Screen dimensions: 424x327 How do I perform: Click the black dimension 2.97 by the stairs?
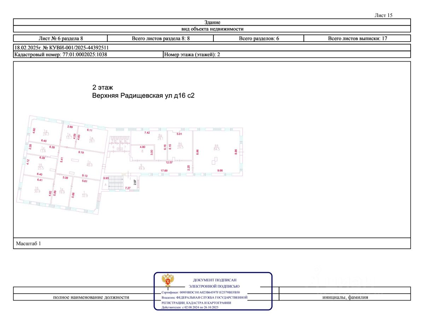click(x=135, y=183)
